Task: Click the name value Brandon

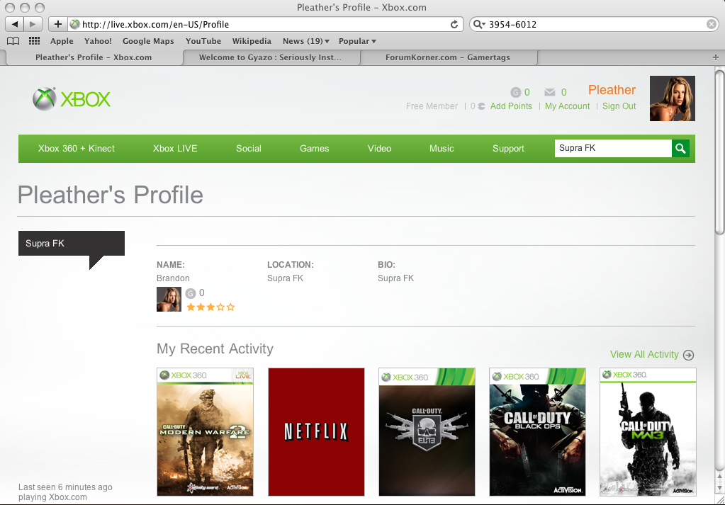Action: pos(173,278)
